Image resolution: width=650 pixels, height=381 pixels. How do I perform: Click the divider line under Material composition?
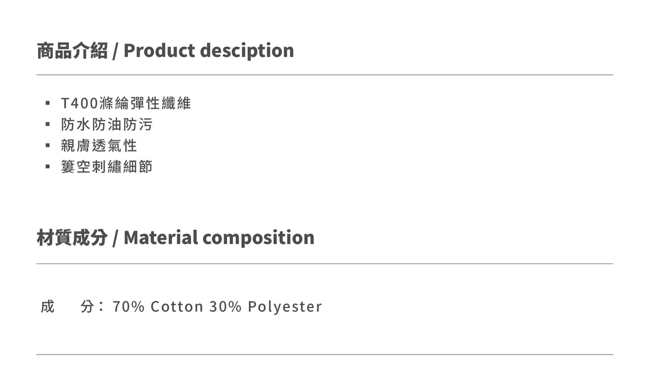tap(325, 264)
